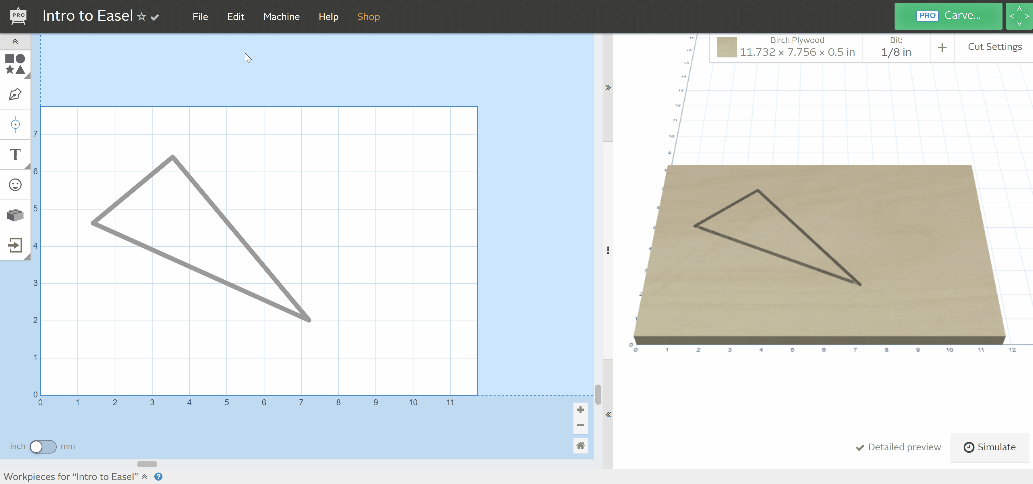Open the Machine menu
The width and height of the screenshot is (1033, 484).
point(281,16)
